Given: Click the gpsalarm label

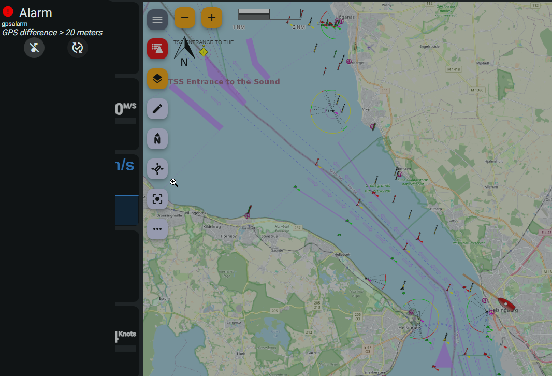Looking at the screenshot, I should pyautogui.click(x=14, y=24).
